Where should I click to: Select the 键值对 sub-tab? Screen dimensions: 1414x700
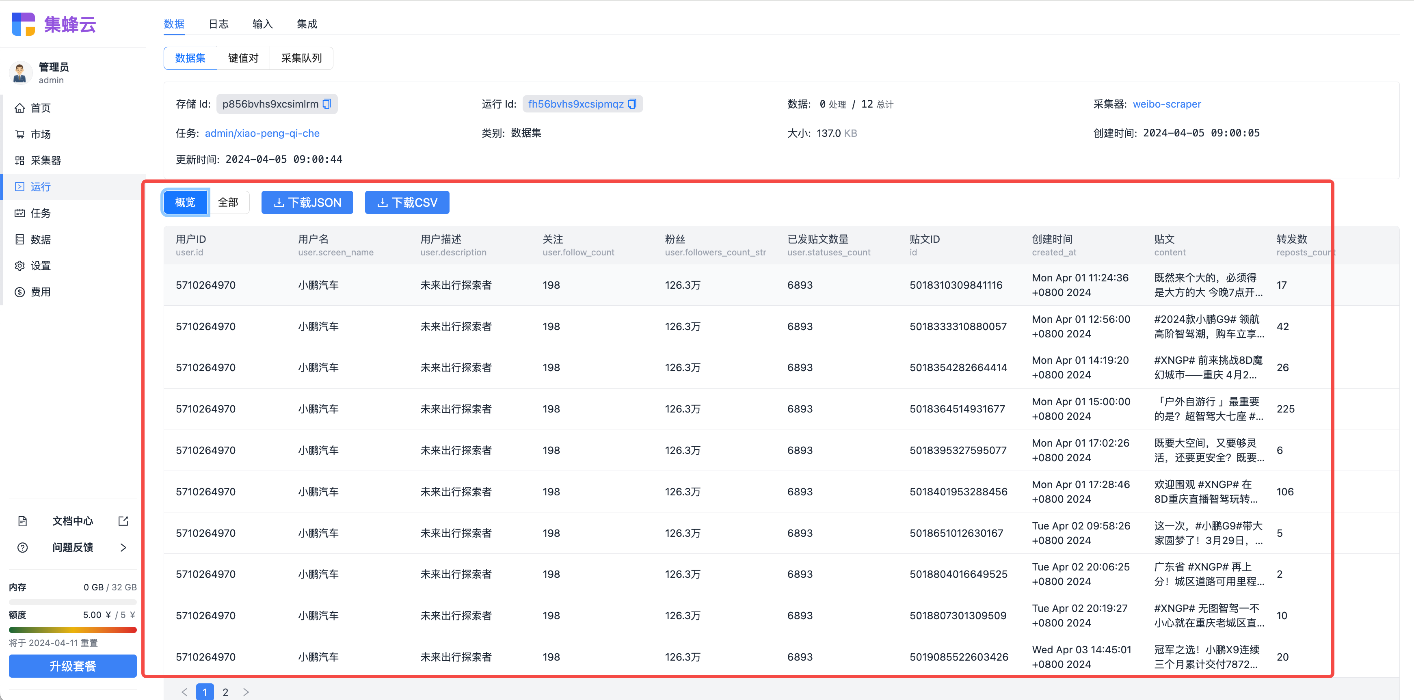(x=243, y=58)
